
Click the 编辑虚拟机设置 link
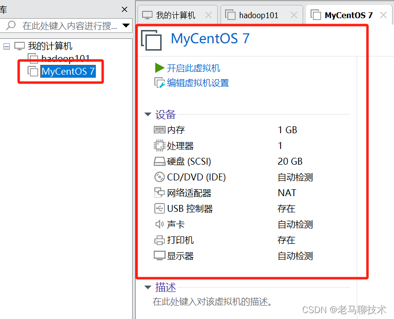point(198,83)
